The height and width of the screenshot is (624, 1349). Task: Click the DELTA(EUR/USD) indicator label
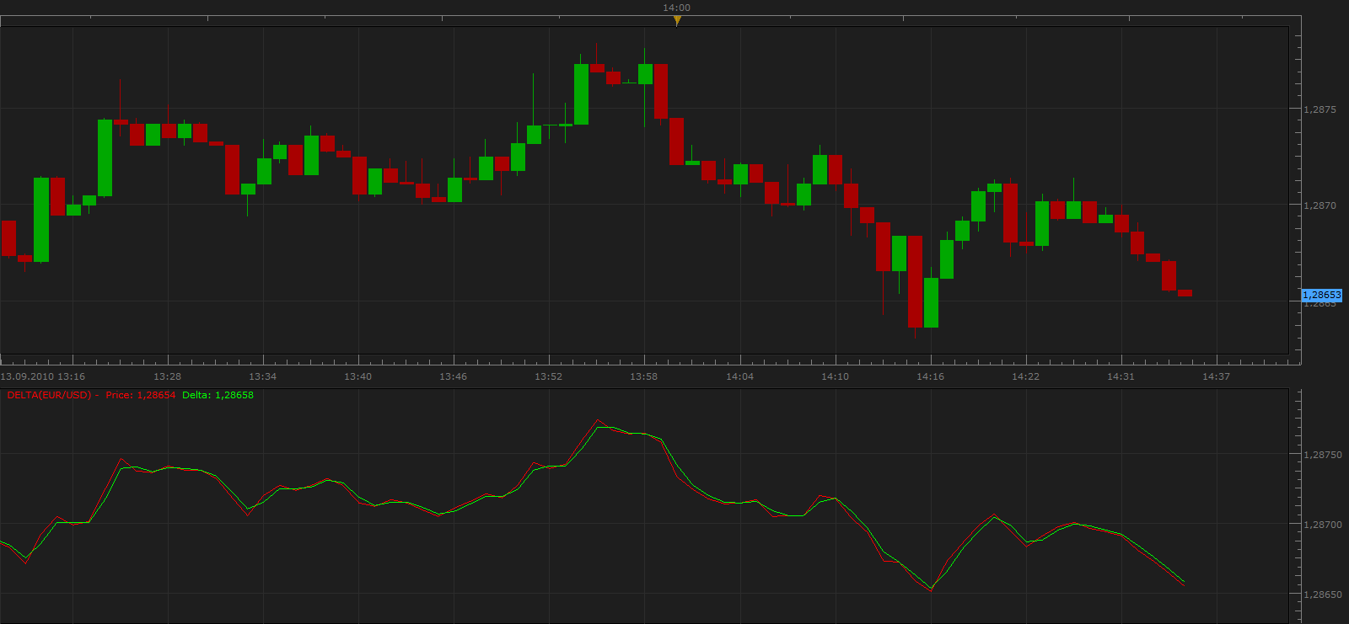49,395
